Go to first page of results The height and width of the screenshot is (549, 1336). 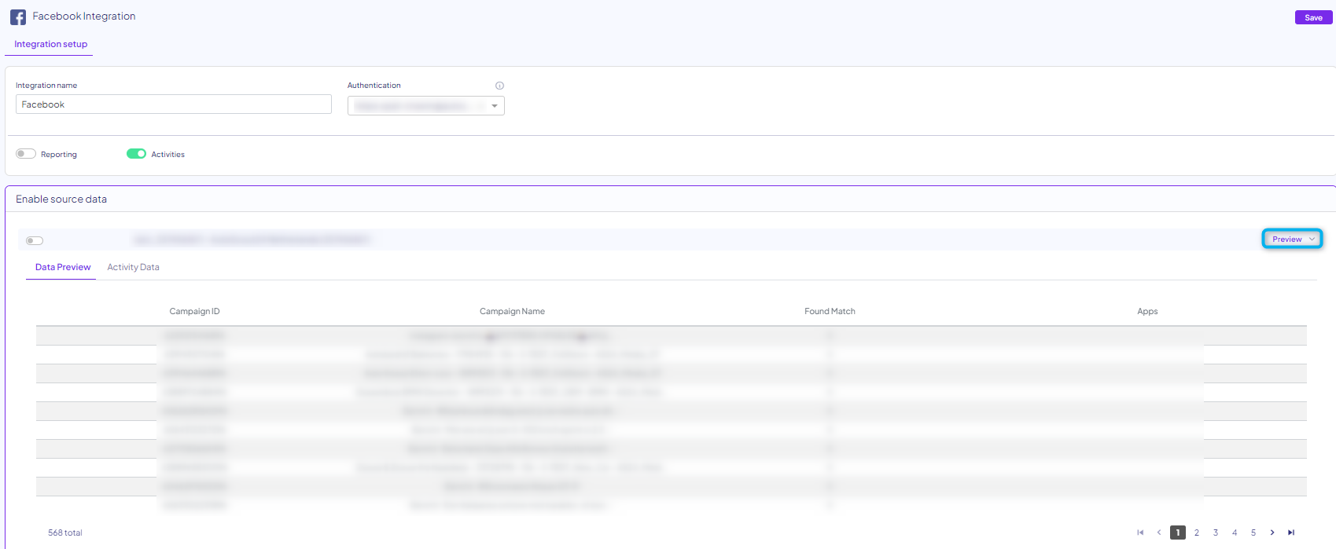(1140, 533)
